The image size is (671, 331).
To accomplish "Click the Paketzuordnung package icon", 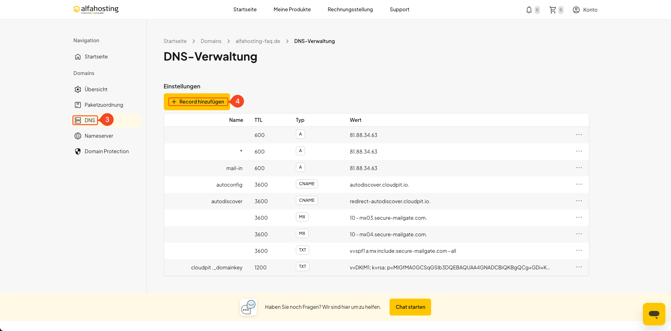I will 78,105.
